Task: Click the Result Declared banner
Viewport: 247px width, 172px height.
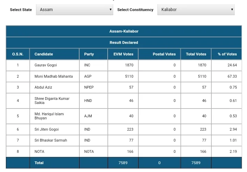Action: (x=124, y=42)
